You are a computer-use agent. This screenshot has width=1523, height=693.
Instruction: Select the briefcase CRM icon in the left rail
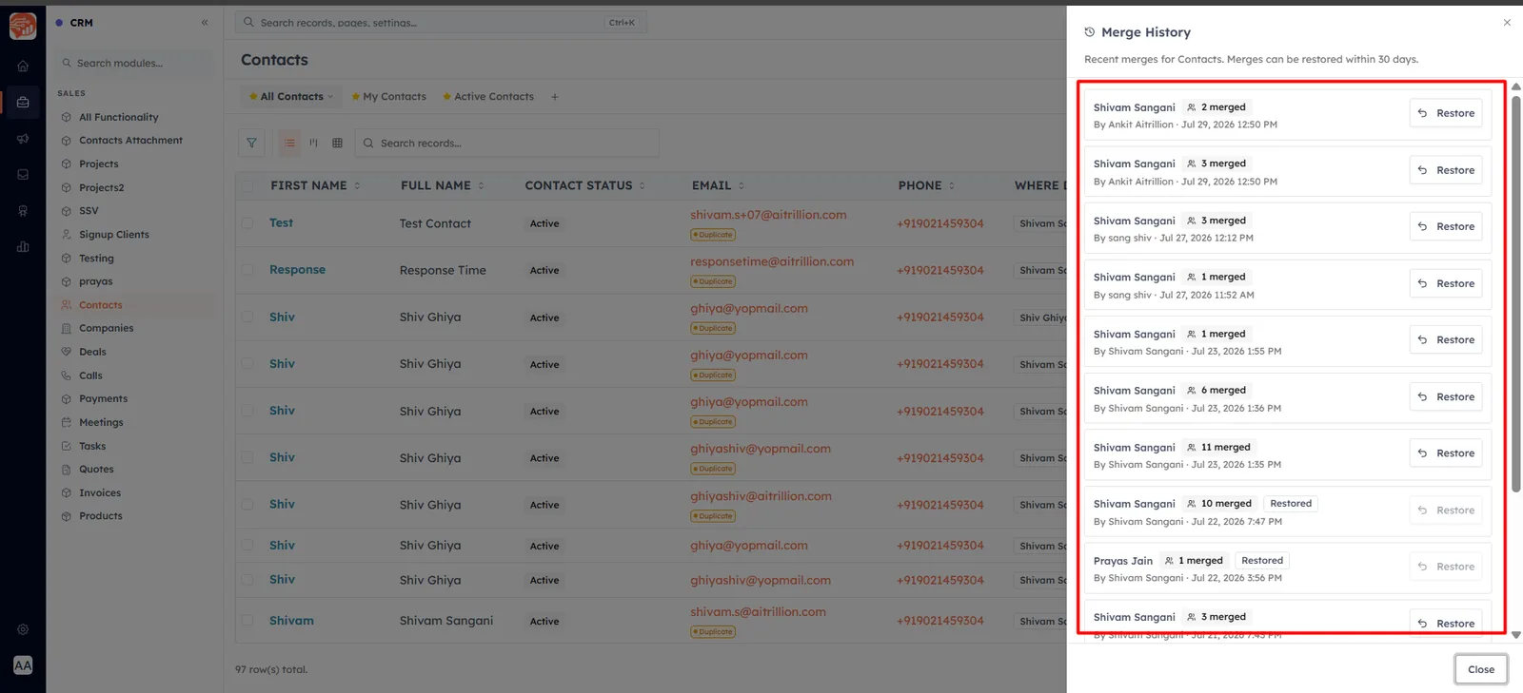(23, 102)
